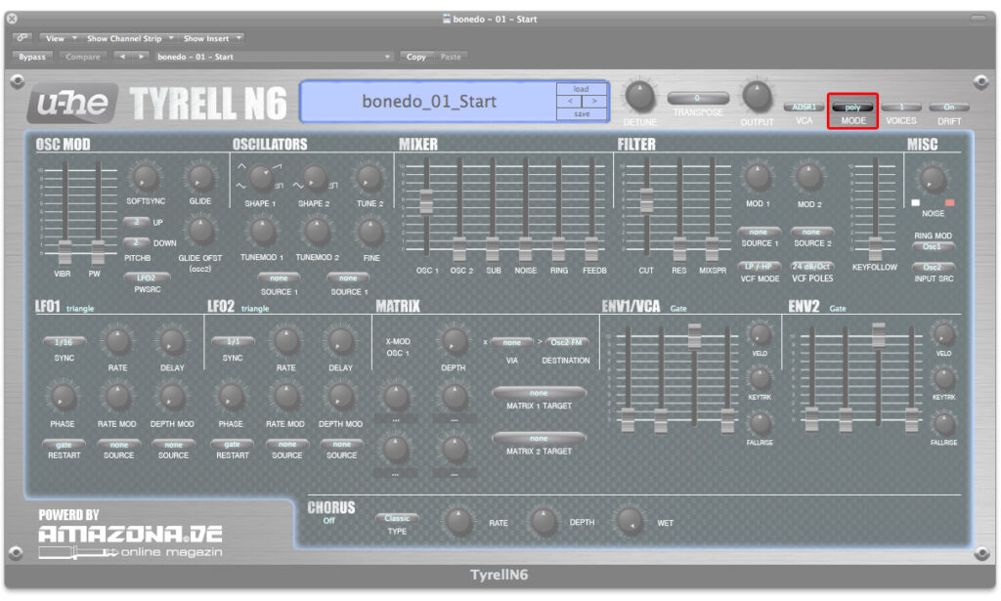
Task: Click the SHAPE 2 waveform knob
Action: point(314,178)
